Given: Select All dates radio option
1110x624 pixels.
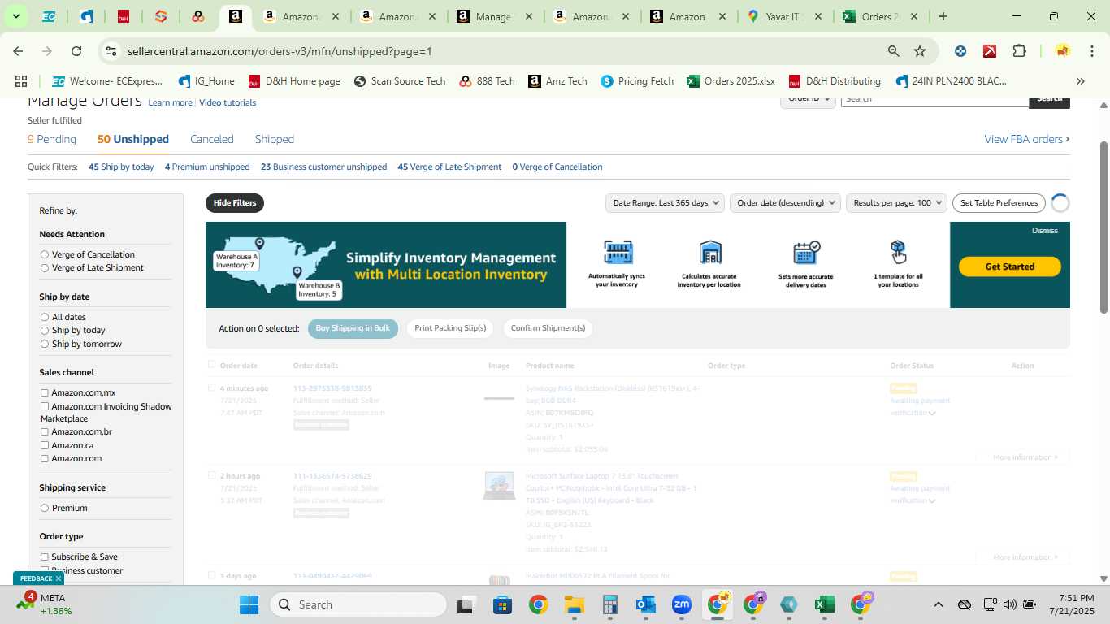Looking at the screenshot, I should pos(45,317).
